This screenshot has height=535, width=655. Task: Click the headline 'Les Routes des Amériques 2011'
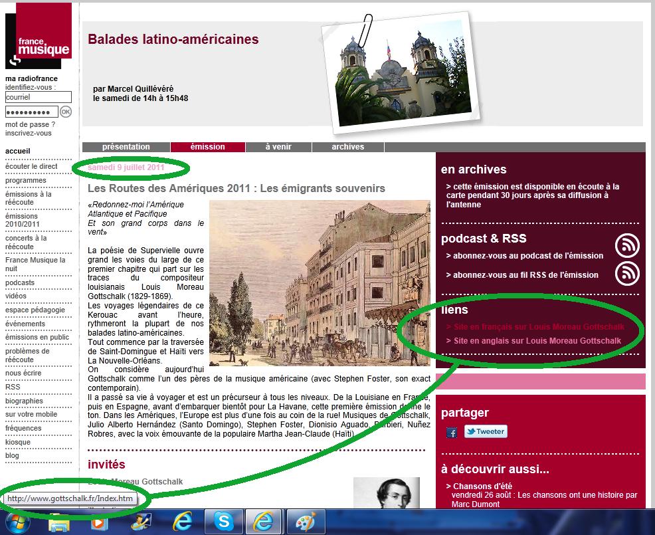(236, 189)
